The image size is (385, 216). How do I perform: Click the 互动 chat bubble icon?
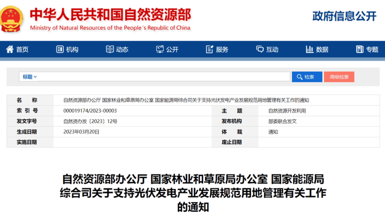pos(260,49)
